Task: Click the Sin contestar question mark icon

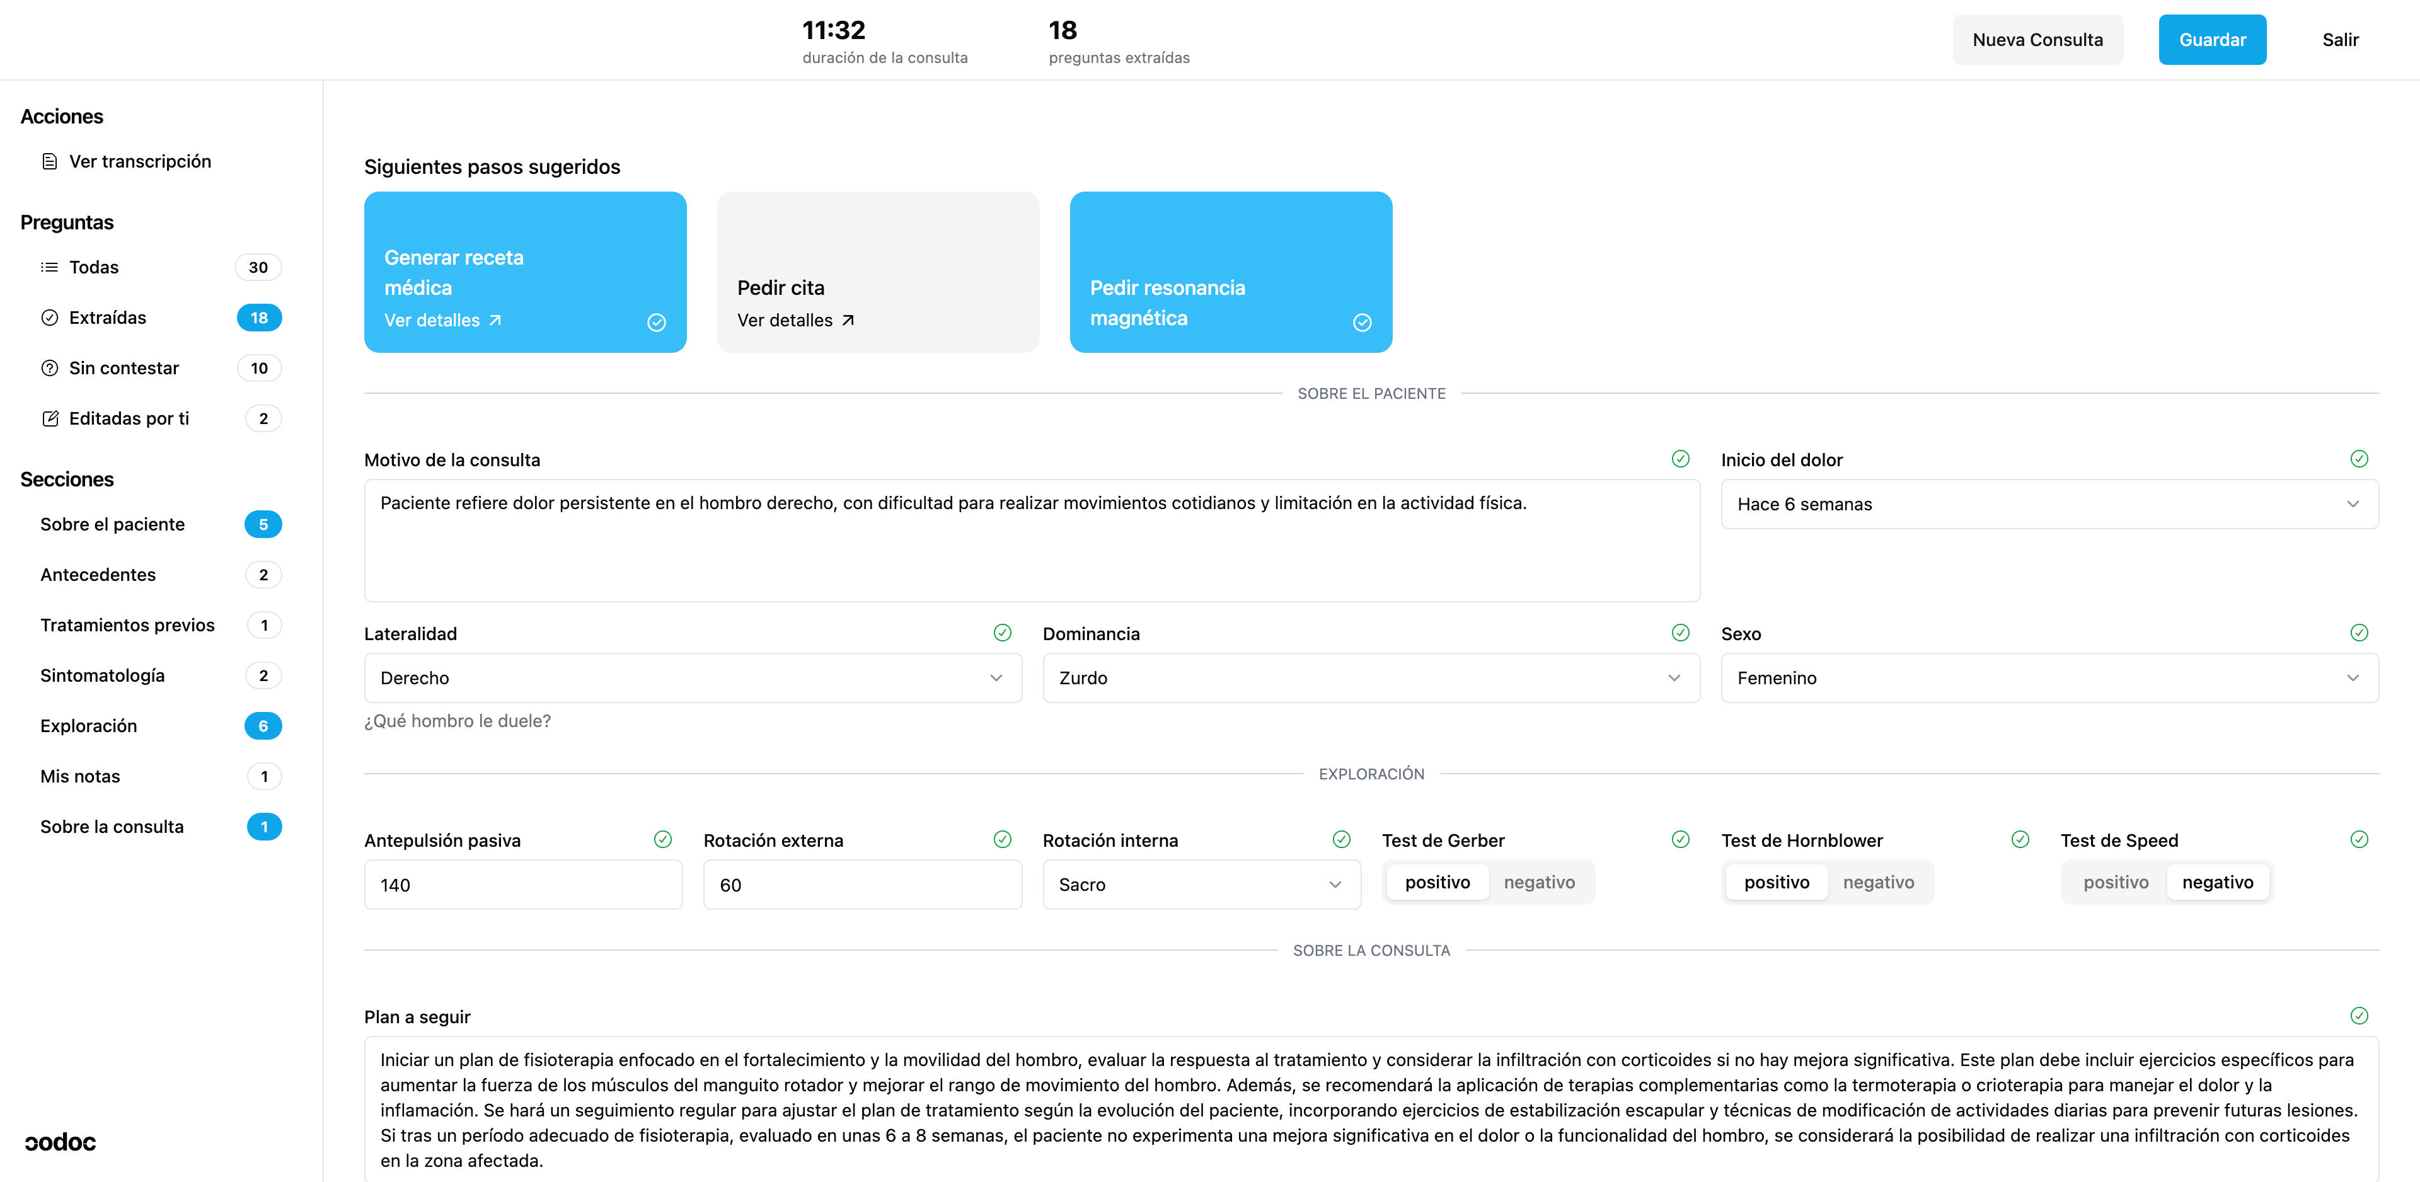Action: pyautogui.click(x=50, y=369)
